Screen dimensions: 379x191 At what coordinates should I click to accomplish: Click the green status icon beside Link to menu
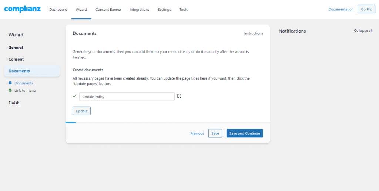10,90
